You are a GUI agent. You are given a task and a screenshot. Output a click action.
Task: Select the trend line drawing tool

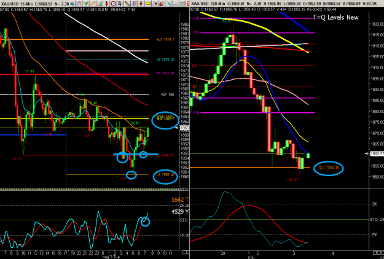[x=127, y=4]
